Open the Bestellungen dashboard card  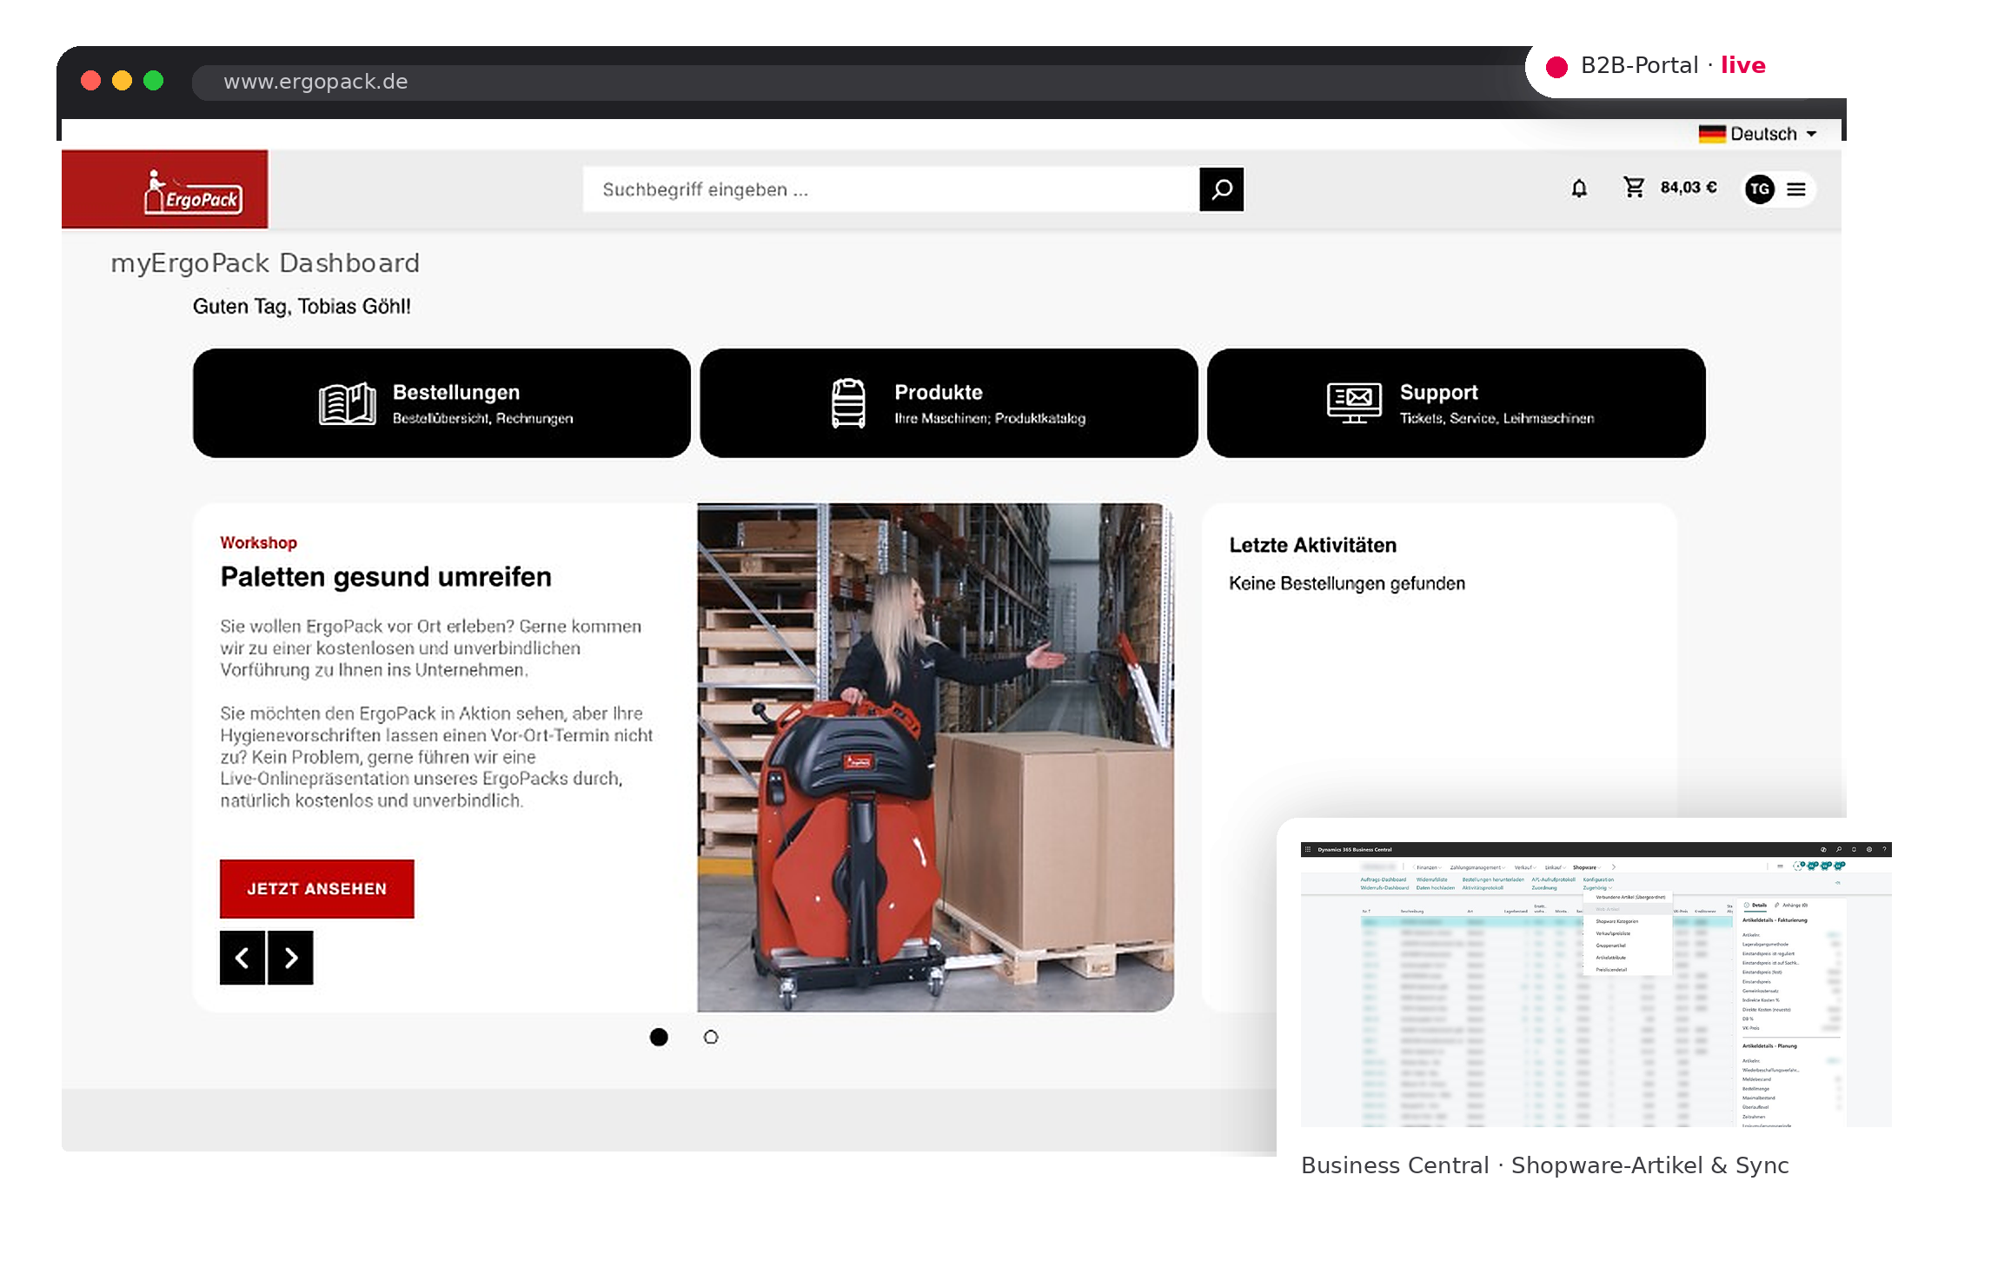441,403
